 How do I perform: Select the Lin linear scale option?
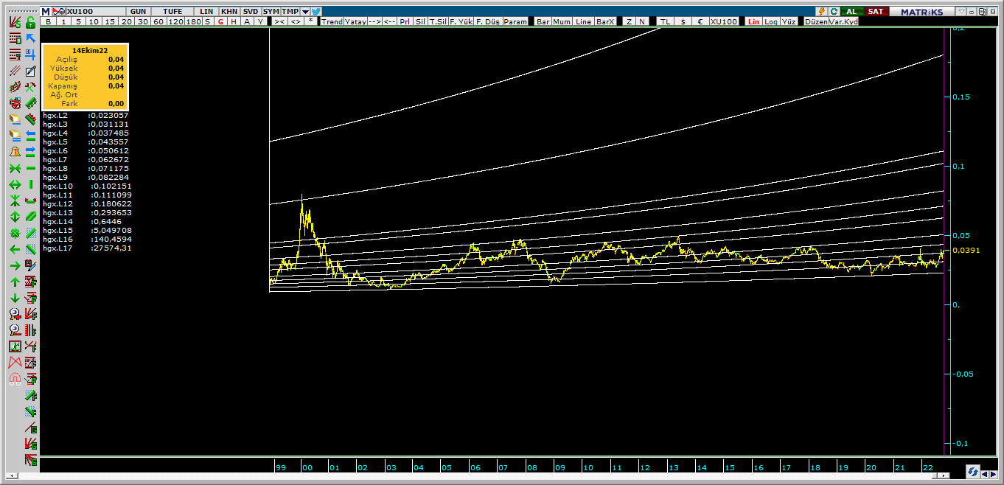click(x=753, y=21)
